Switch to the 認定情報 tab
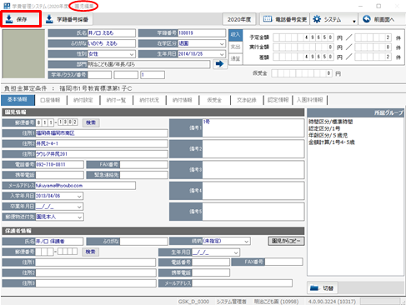Viewport: 406px width, 305px height. pyautogui.click(x=278, y=100)
